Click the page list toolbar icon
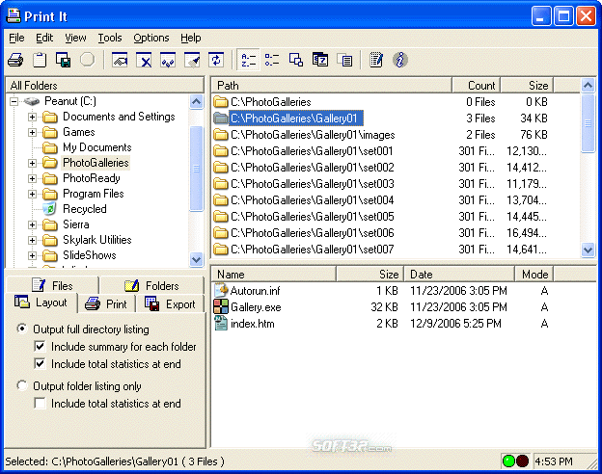This screenshot has width=602, height=474. 344,60
